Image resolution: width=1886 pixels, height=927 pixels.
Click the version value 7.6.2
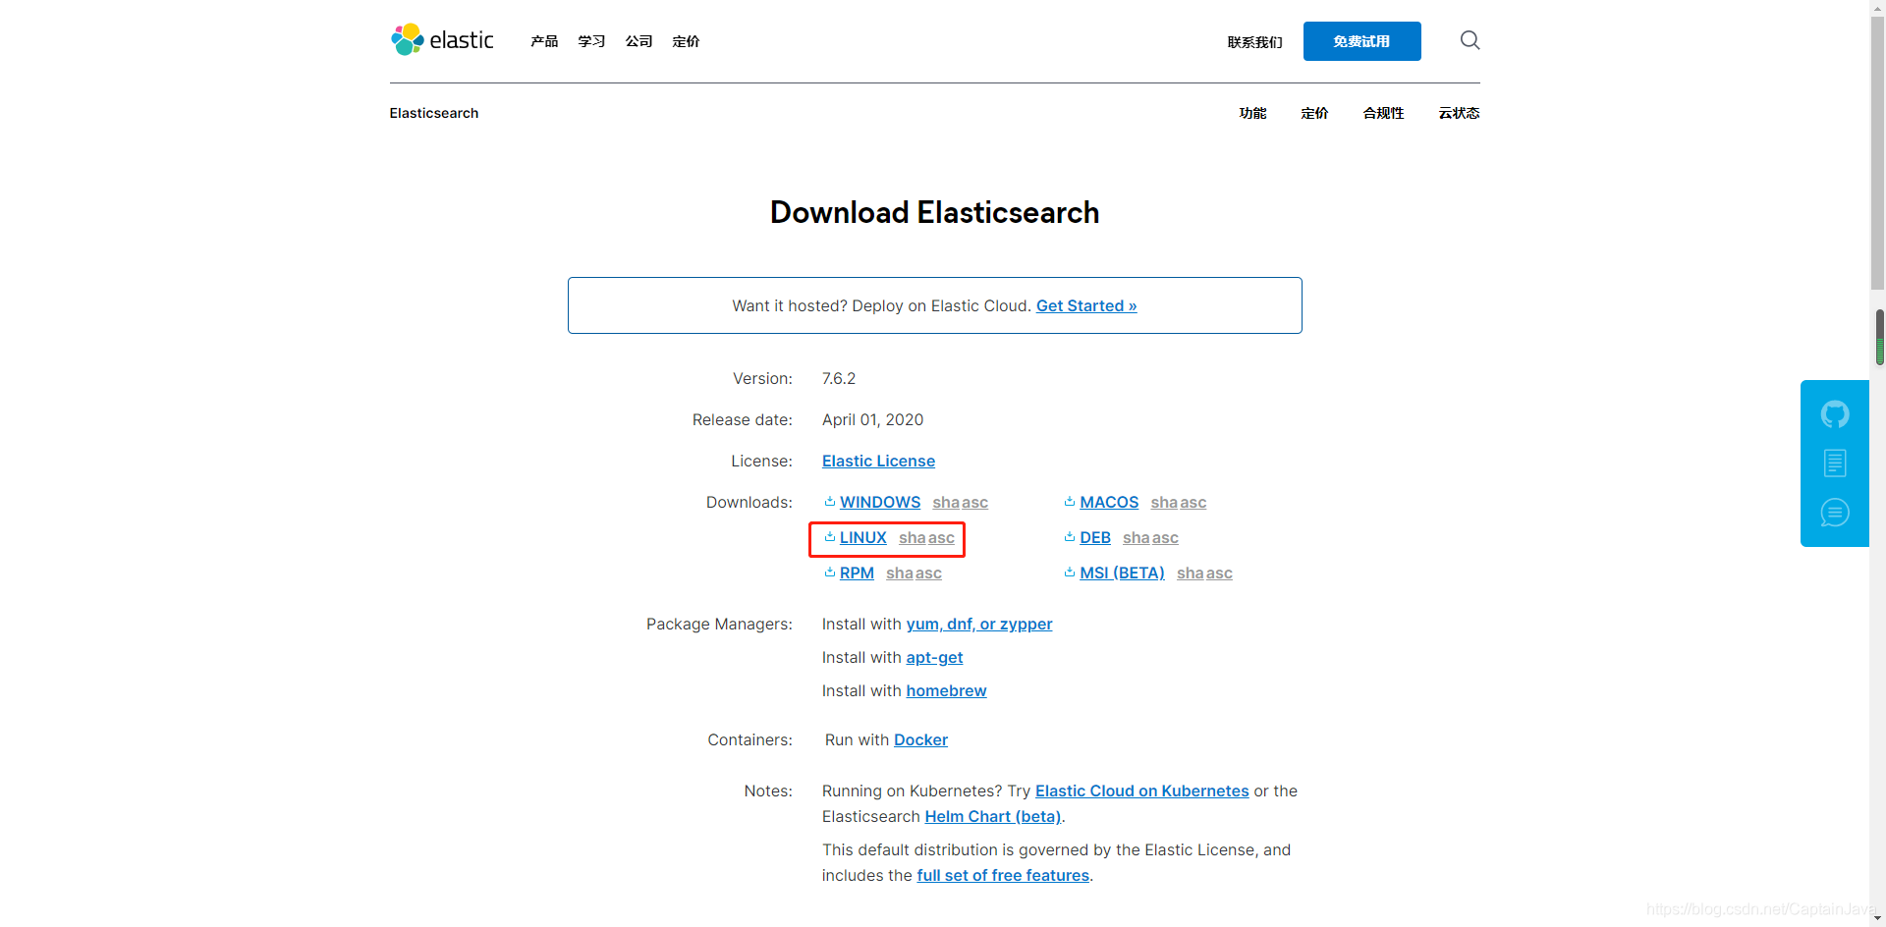(x=839, y=378)
